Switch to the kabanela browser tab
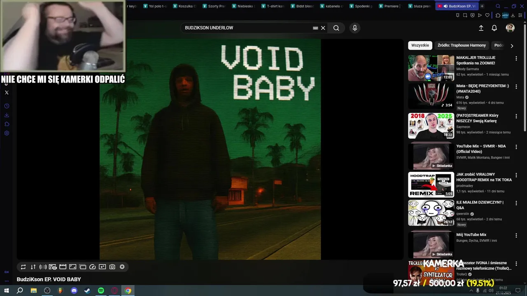 [331, 6]
